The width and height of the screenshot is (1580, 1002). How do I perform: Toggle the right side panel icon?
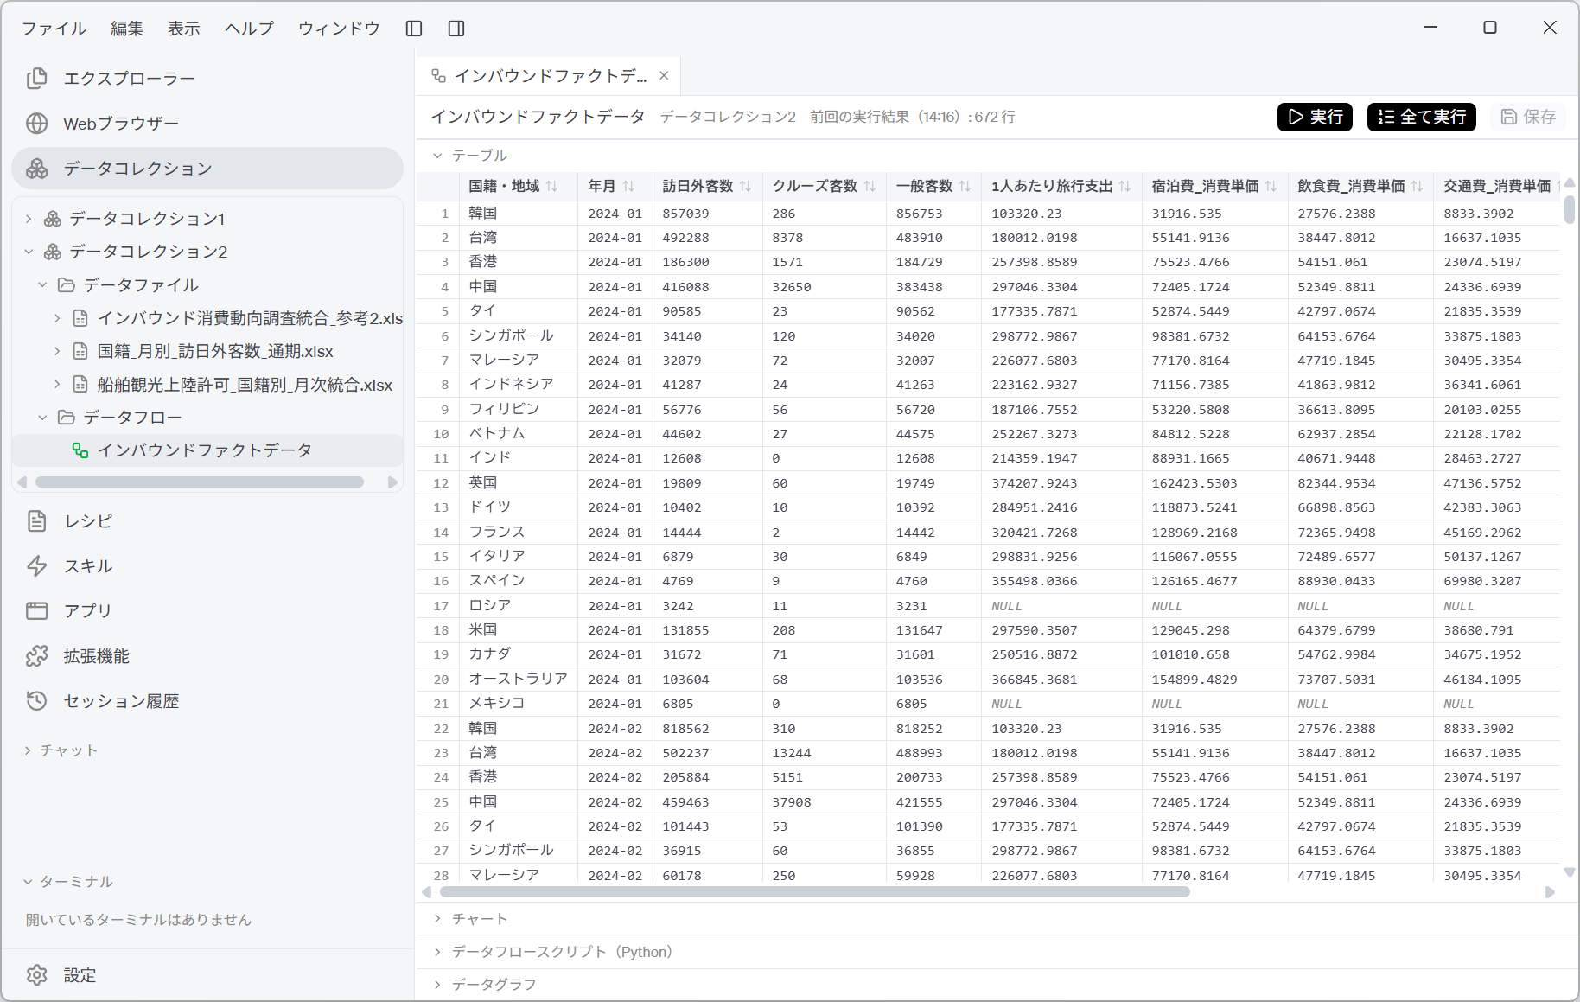[456, 29]
